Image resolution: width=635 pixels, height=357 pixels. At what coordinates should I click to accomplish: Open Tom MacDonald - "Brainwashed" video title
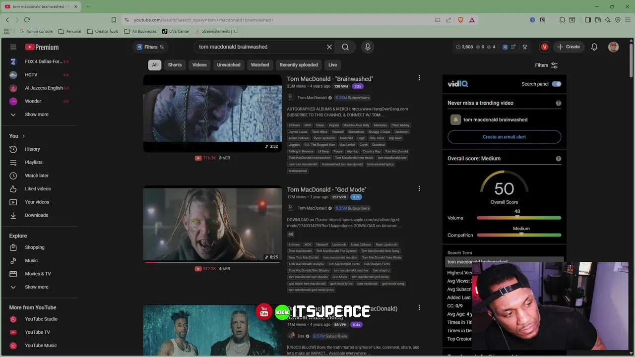coord(330,79)
